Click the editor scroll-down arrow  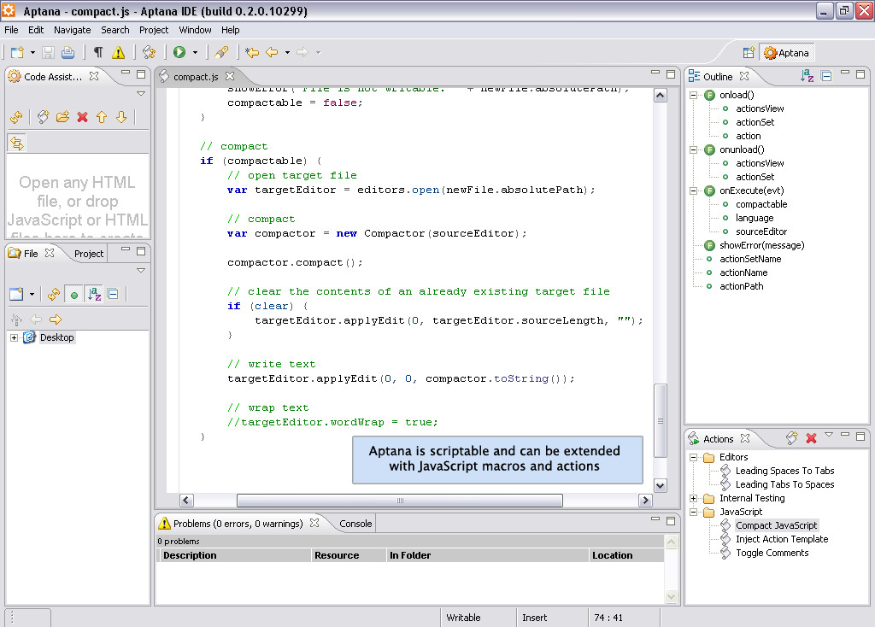(661, 486)
